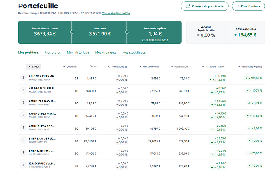Sort the table by the Valeur column

click(x=33, y=66)
